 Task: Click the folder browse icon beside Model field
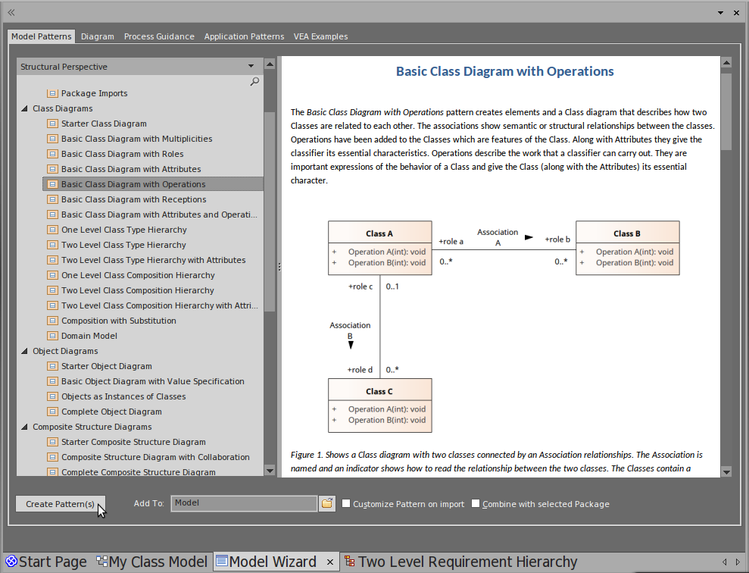[x=326, y=503]
